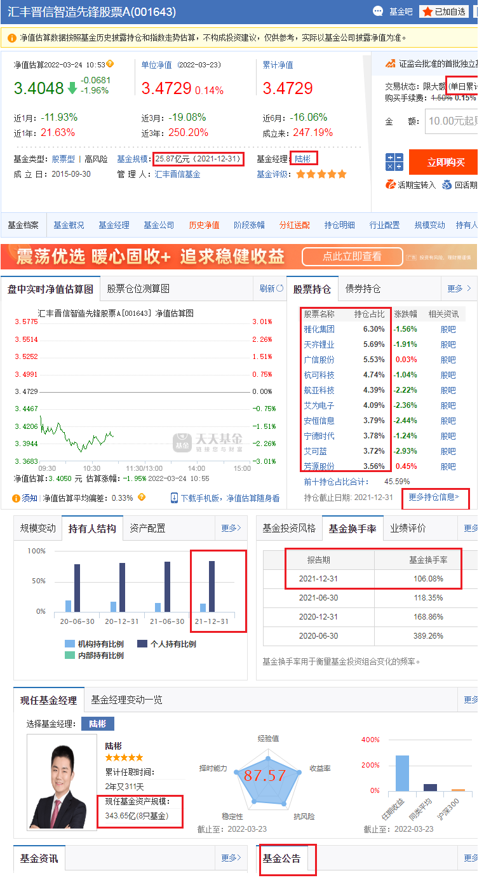The height and width of the screenshot is (887, 484).
Task: Open 宁德时代 stock link
Action: click(319, 436)
